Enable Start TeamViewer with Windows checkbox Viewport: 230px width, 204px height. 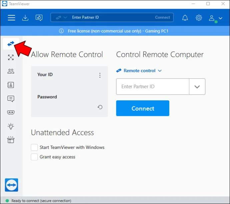coord(34,147)
